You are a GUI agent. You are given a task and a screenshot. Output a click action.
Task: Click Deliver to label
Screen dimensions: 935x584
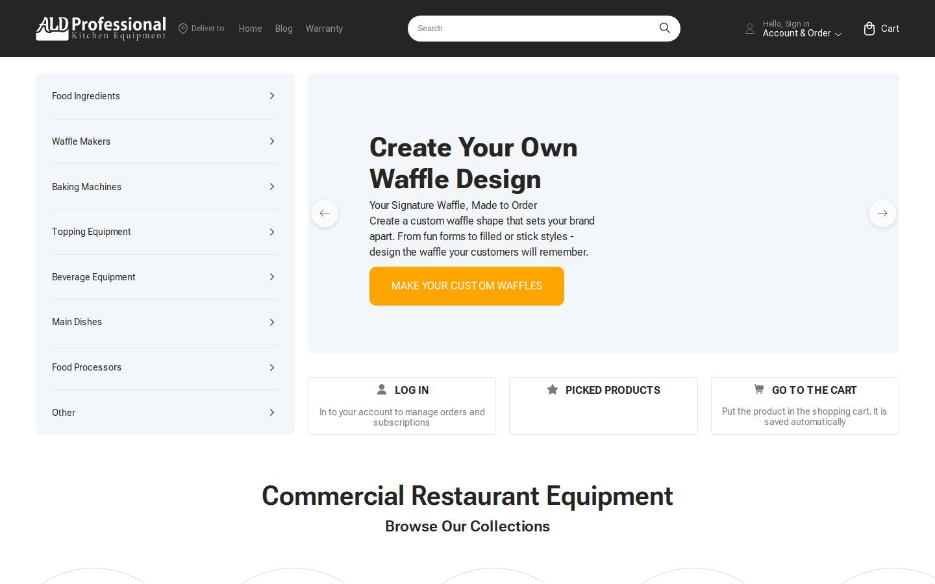point(208,29)
